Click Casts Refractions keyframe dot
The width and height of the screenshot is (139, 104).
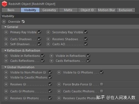(x=52, y=61)
